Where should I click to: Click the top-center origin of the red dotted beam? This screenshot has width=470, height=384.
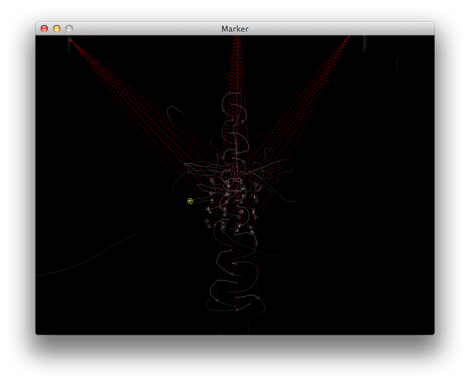(237, 38)
